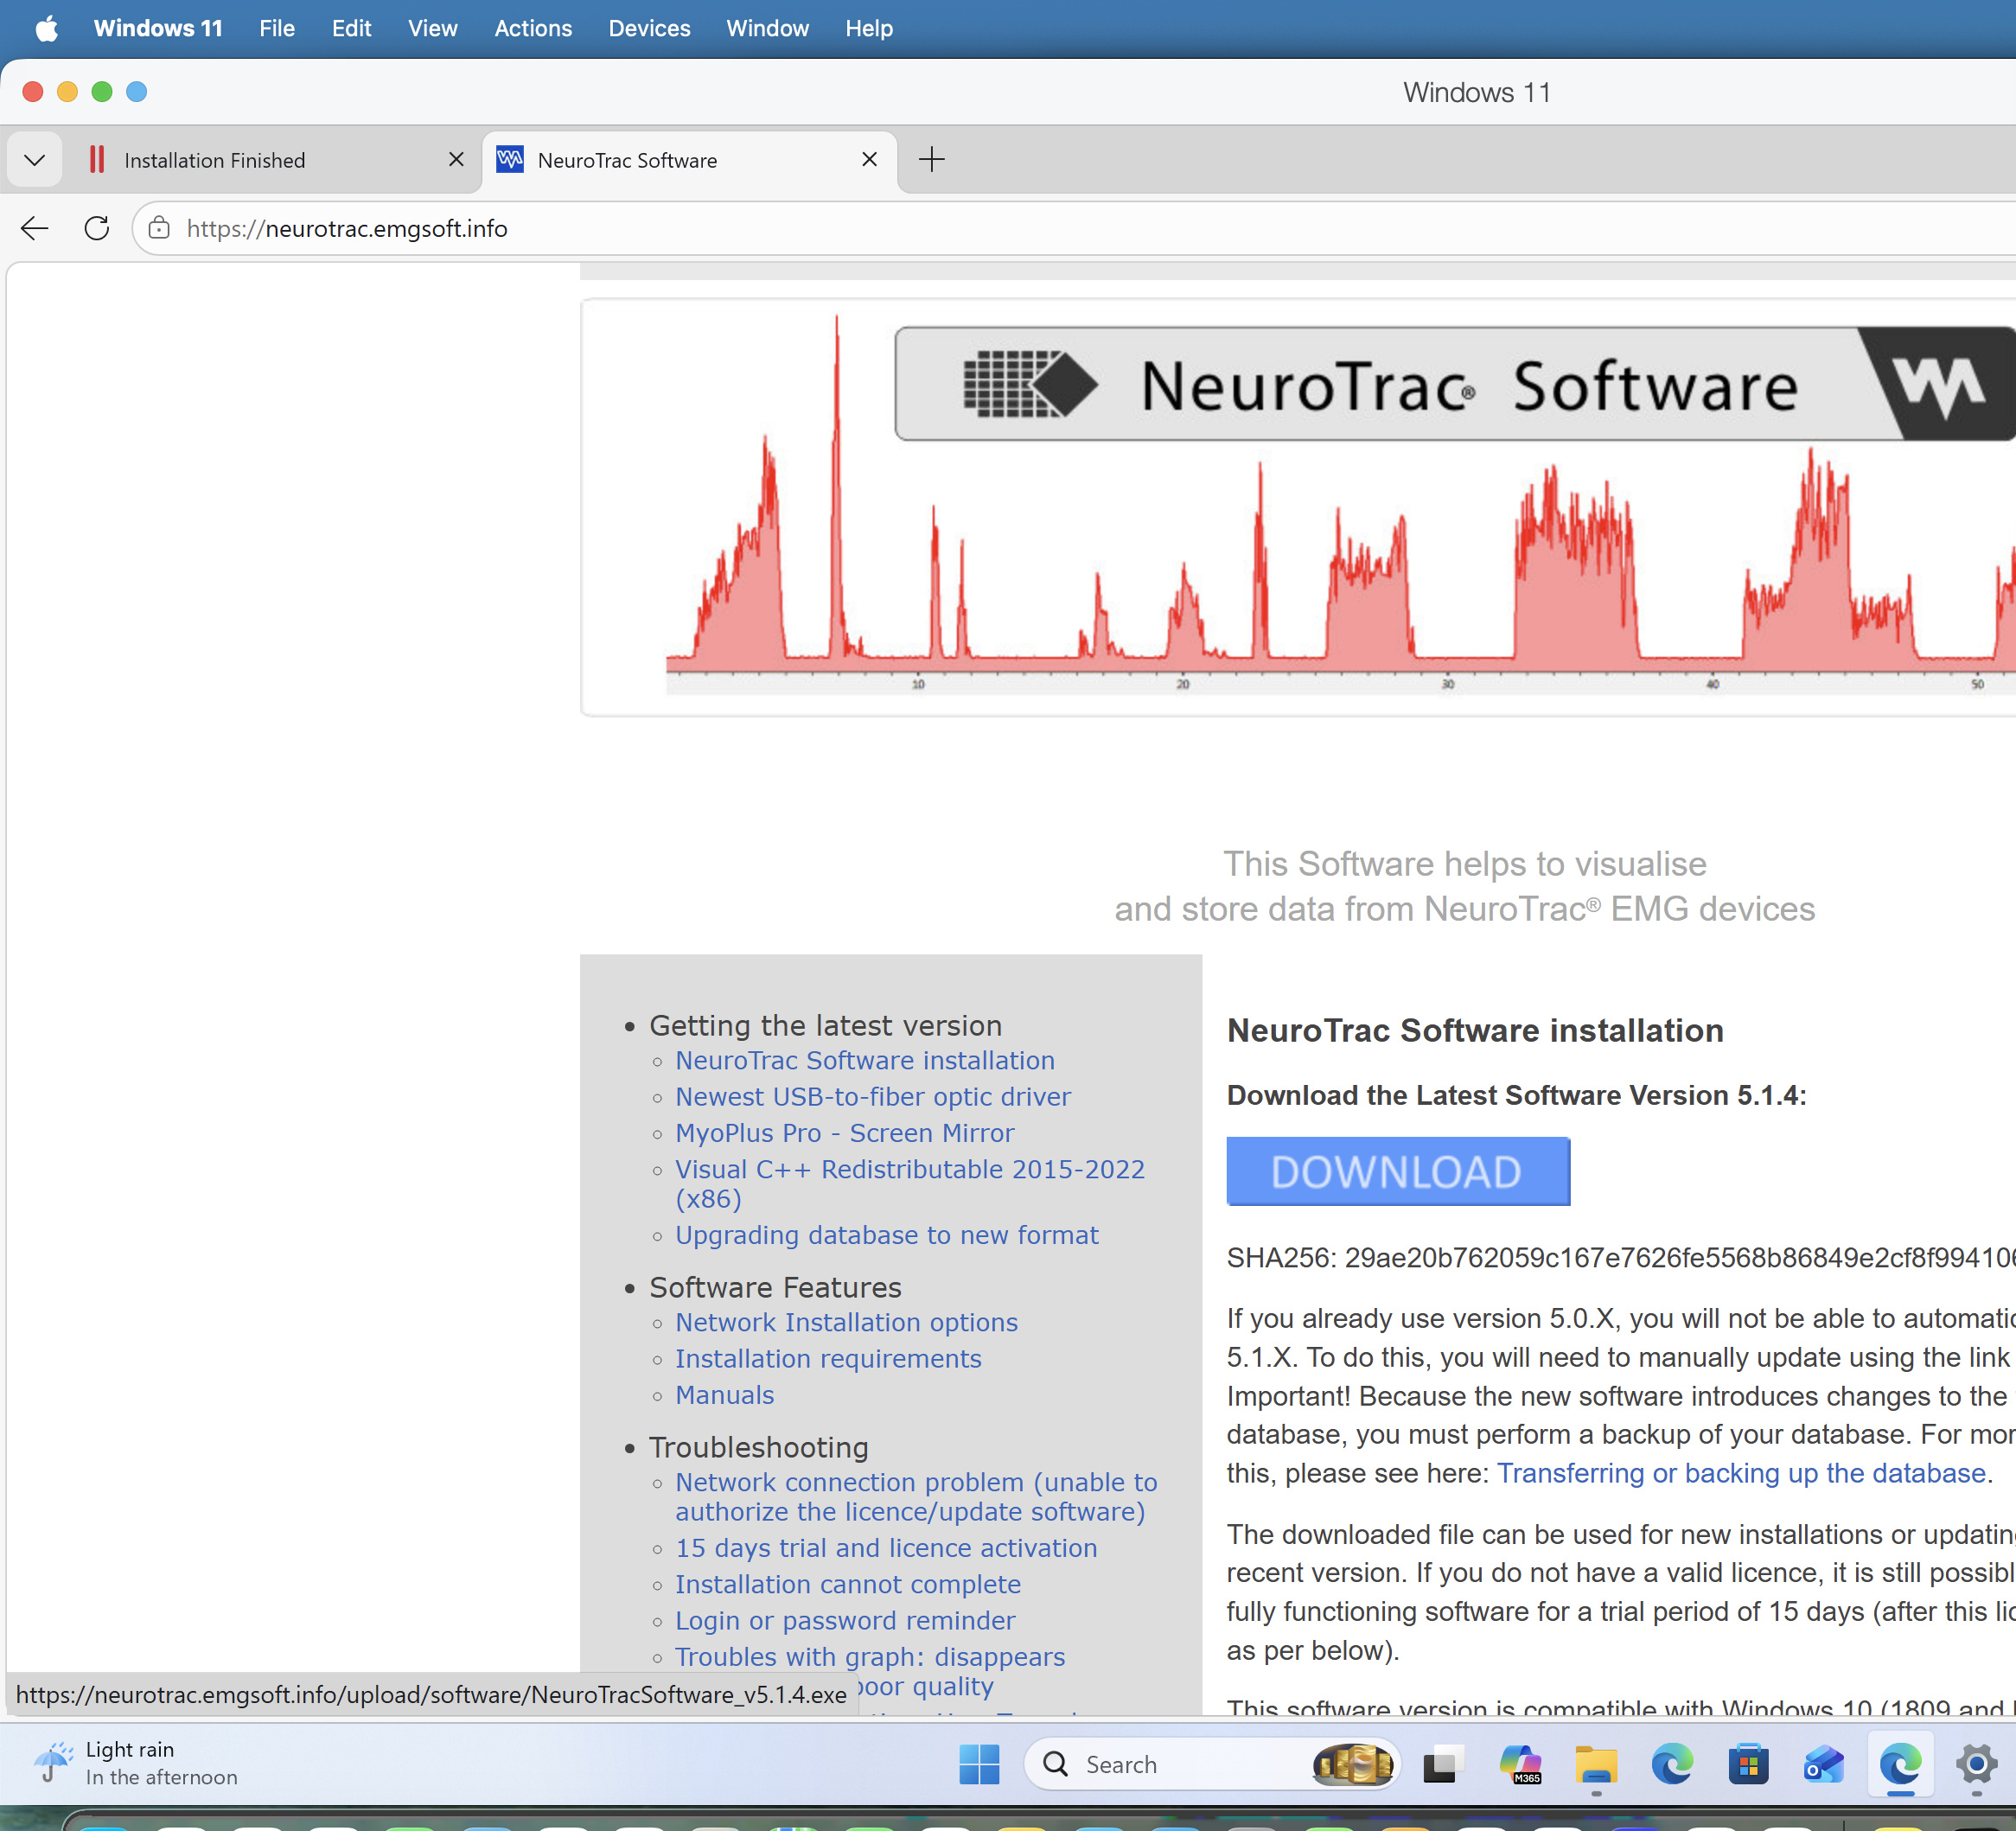The height and width of the screenshot is (1831, 2016).
Task: Click 'Download the Latest Software Version 5.1.4' text
Action: click(1516, 1095)
